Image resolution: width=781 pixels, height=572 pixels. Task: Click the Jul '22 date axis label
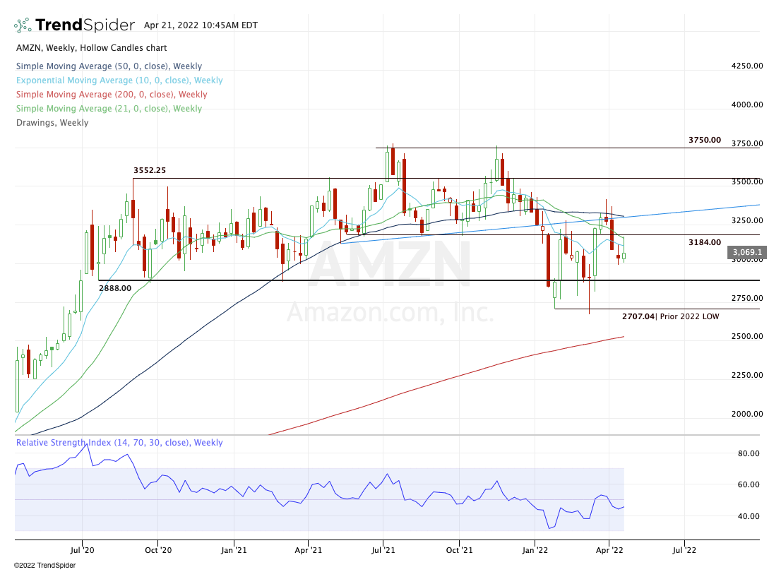pyautogui.click(x=684, y=550)
